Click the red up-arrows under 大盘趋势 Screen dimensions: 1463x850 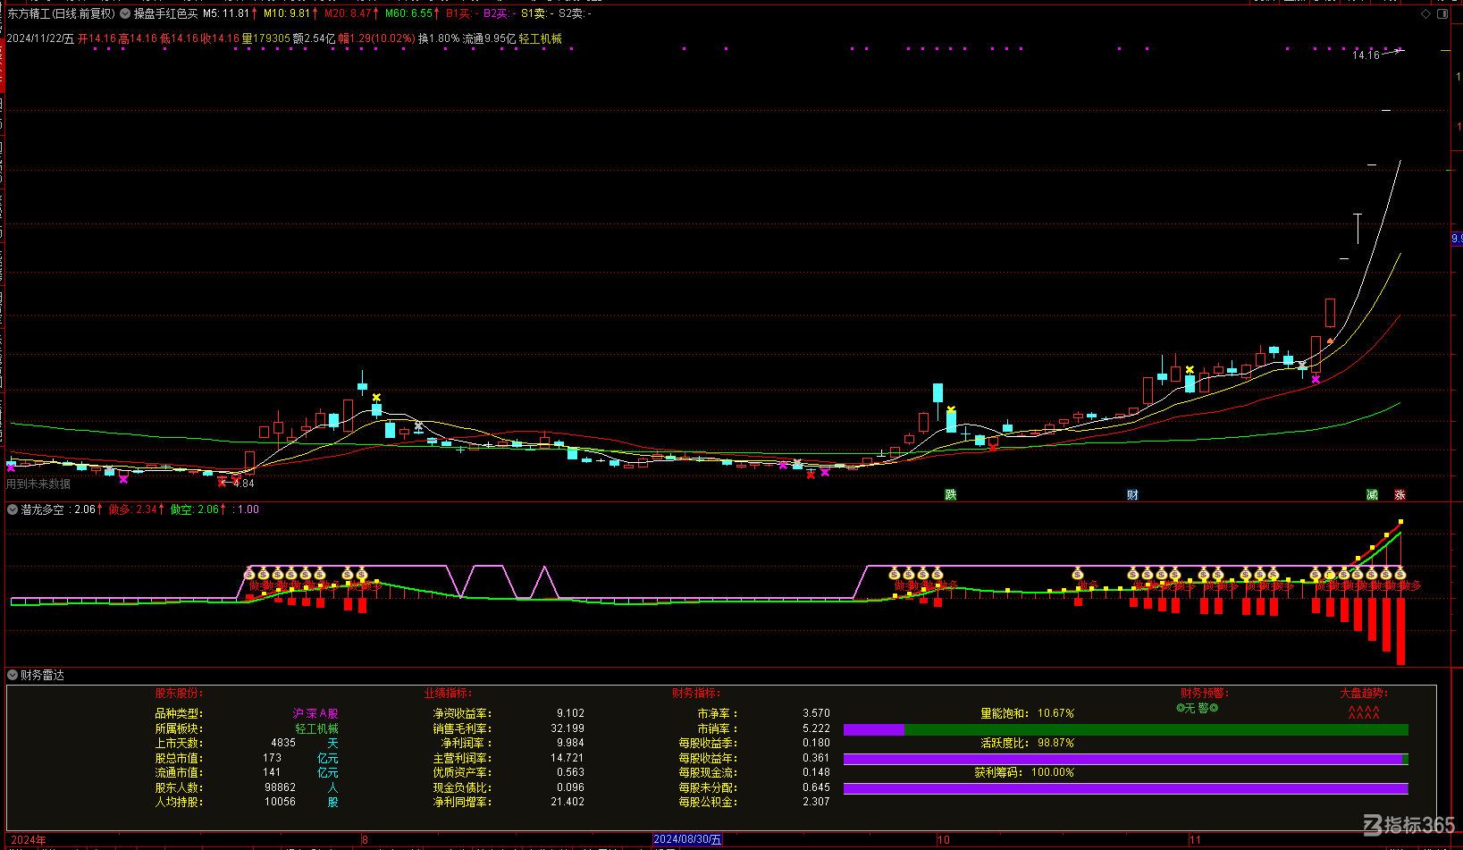tap(1364, 712)
